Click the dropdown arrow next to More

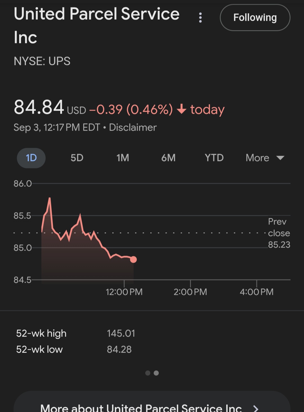280,158
